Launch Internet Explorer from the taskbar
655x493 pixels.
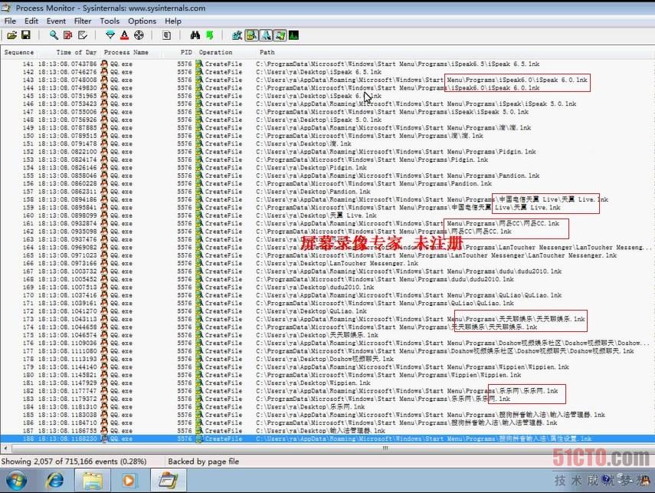click(x=54, y=481)
